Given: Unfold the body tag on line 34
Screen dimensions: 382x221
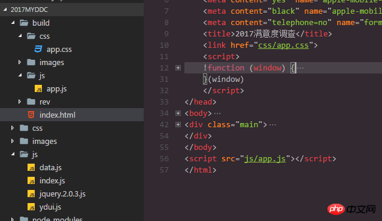Looking at the screenshot, I should tap(178, 113).
